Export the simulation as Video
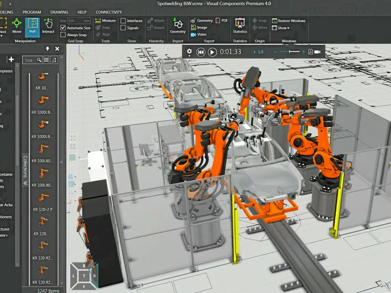The width and height of the screenshot is (391, 293). coord(200,35)
